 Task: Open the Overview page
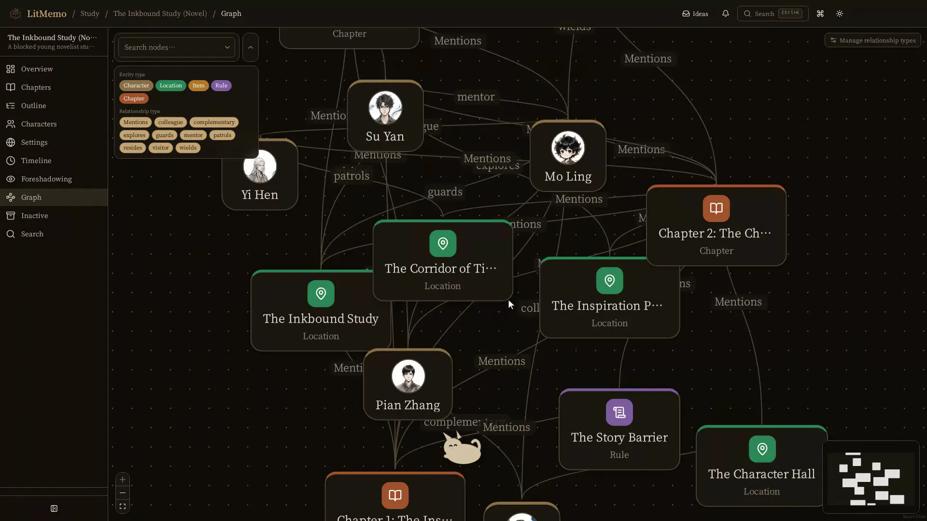tap(54, 69)
